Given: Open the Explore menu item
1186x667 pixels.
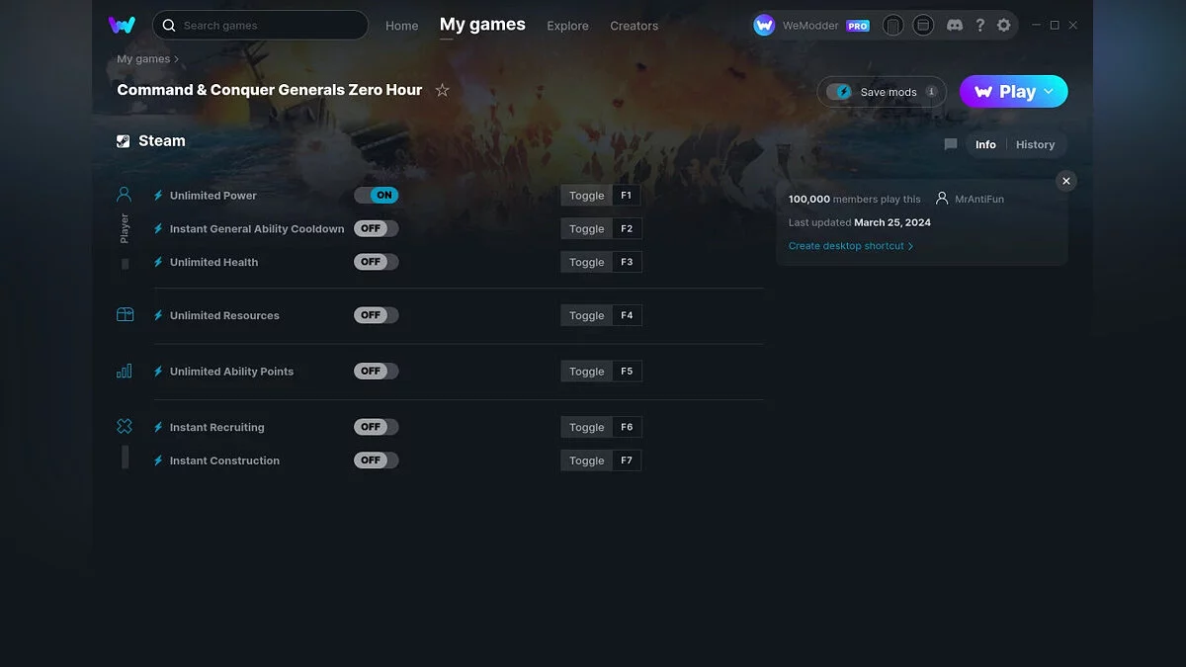Looking at the screenshot, I should pyautogui.click(x=567, y=26).
